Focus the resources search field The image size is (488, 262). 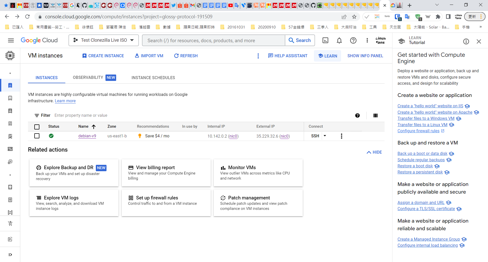point(213,40)
